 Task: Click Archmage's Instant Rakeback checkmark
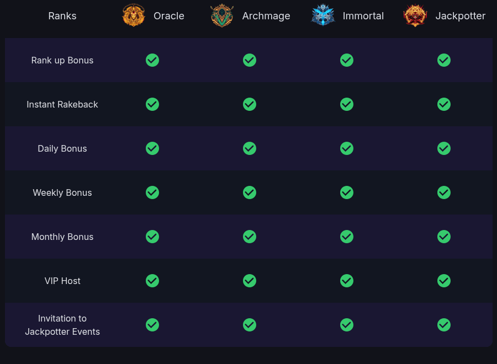[250, 104]
